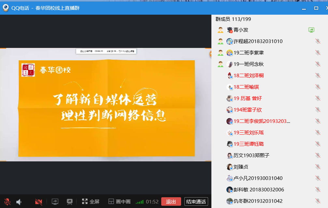328x208 pixels.
Task: Click muted mic icon next to 许程超201832031010
Action: click(x=318, y=41)
